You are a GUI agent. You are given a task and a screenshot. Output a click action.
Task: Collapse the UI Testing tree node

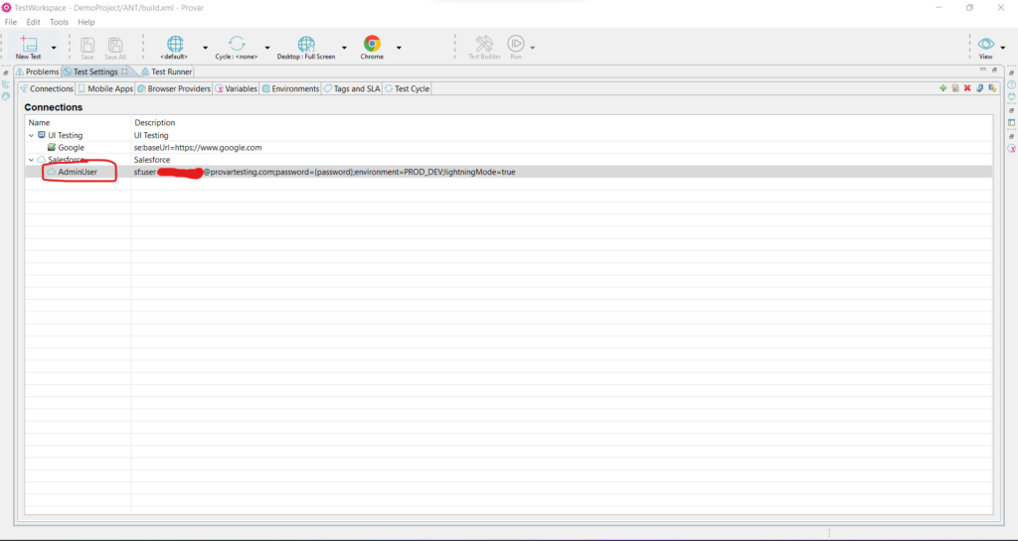point(31,135)
